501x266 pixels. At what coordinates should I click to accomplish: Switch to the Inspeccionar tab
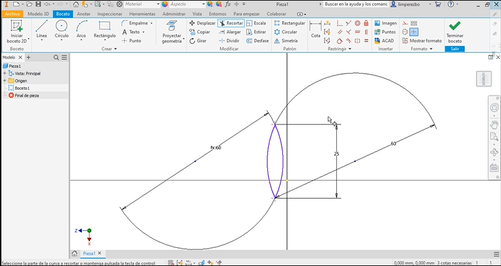pos(109,14)
